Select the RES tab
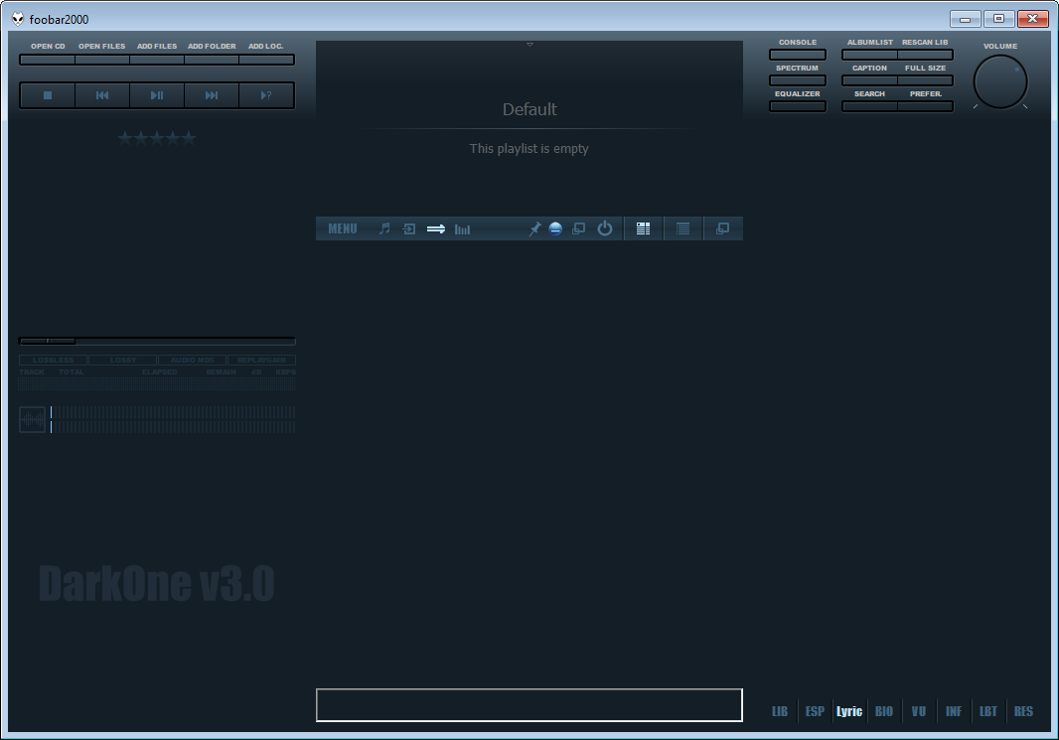Viewport: 1059px width, 740px height. coord(1023,711)
